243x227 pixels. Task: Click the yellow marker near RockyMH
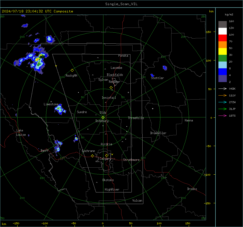(x=72, y=70)
